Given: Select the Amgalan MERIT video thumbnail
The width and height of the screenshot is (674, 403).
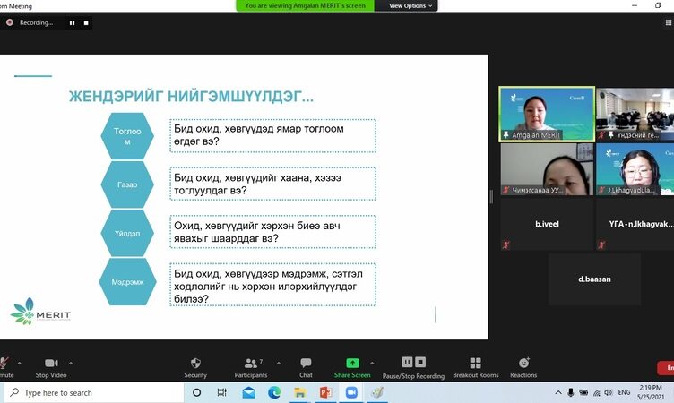Looking at the screenshot, I should [546, 114].
